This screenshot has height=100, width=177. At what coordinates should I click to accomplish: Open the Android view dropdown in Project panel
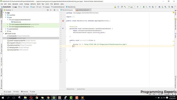(x=9, y=10)
